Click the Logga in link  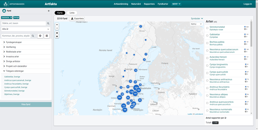tap(248, 4)
